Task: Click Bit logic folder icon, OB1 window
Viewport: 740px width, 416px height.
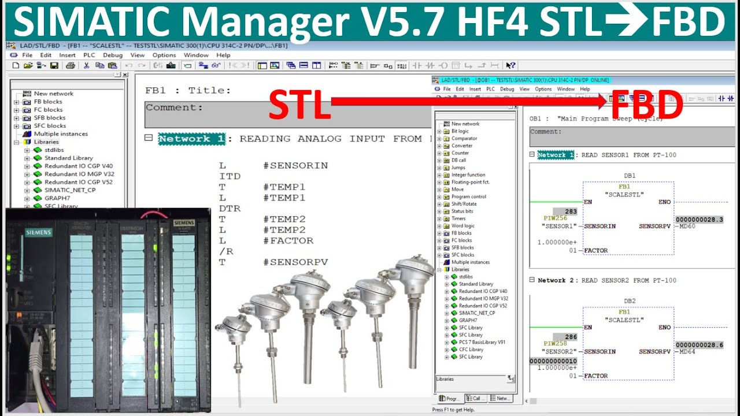Action: (x=446, y=131)
